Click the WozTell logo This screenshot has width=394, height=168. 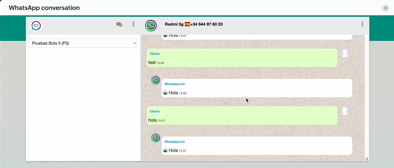(36, 26)
